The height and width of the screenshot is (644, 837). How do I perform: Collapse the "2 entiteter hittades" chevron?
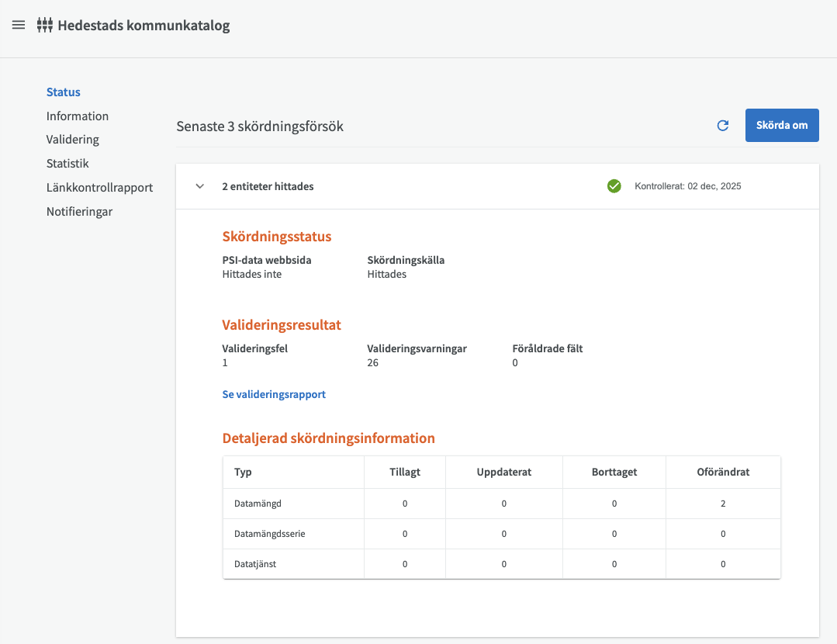pyautogui.click(x=199, y=186)
